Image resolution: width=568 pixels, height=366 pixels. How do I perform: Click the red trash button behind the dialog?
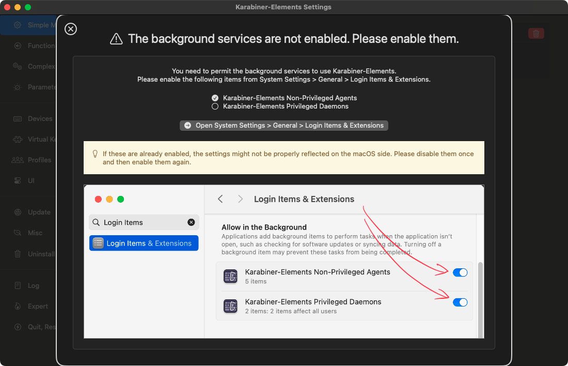536,34
